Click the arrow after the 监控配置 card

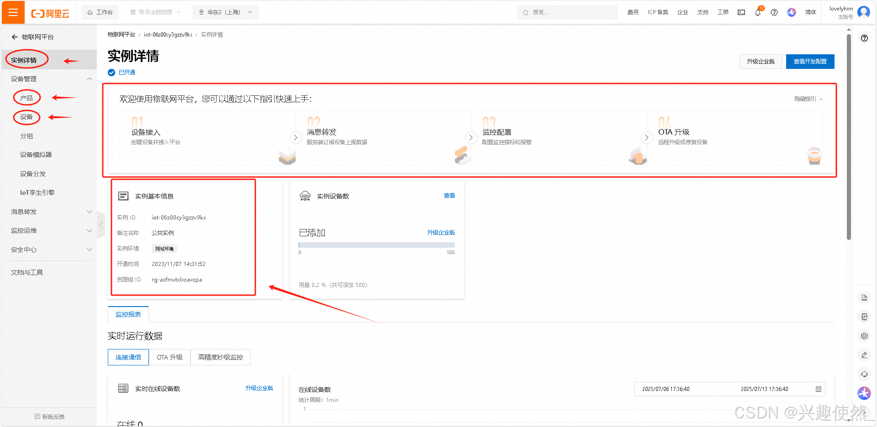coord(647,137)
